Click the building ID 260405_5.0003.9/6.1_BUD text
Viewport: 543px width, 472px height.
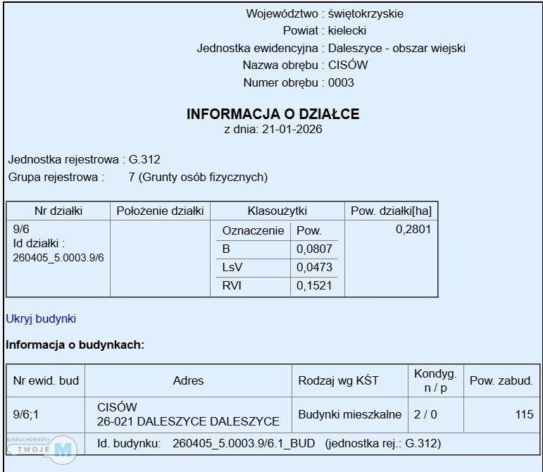[x=244, y=444]
